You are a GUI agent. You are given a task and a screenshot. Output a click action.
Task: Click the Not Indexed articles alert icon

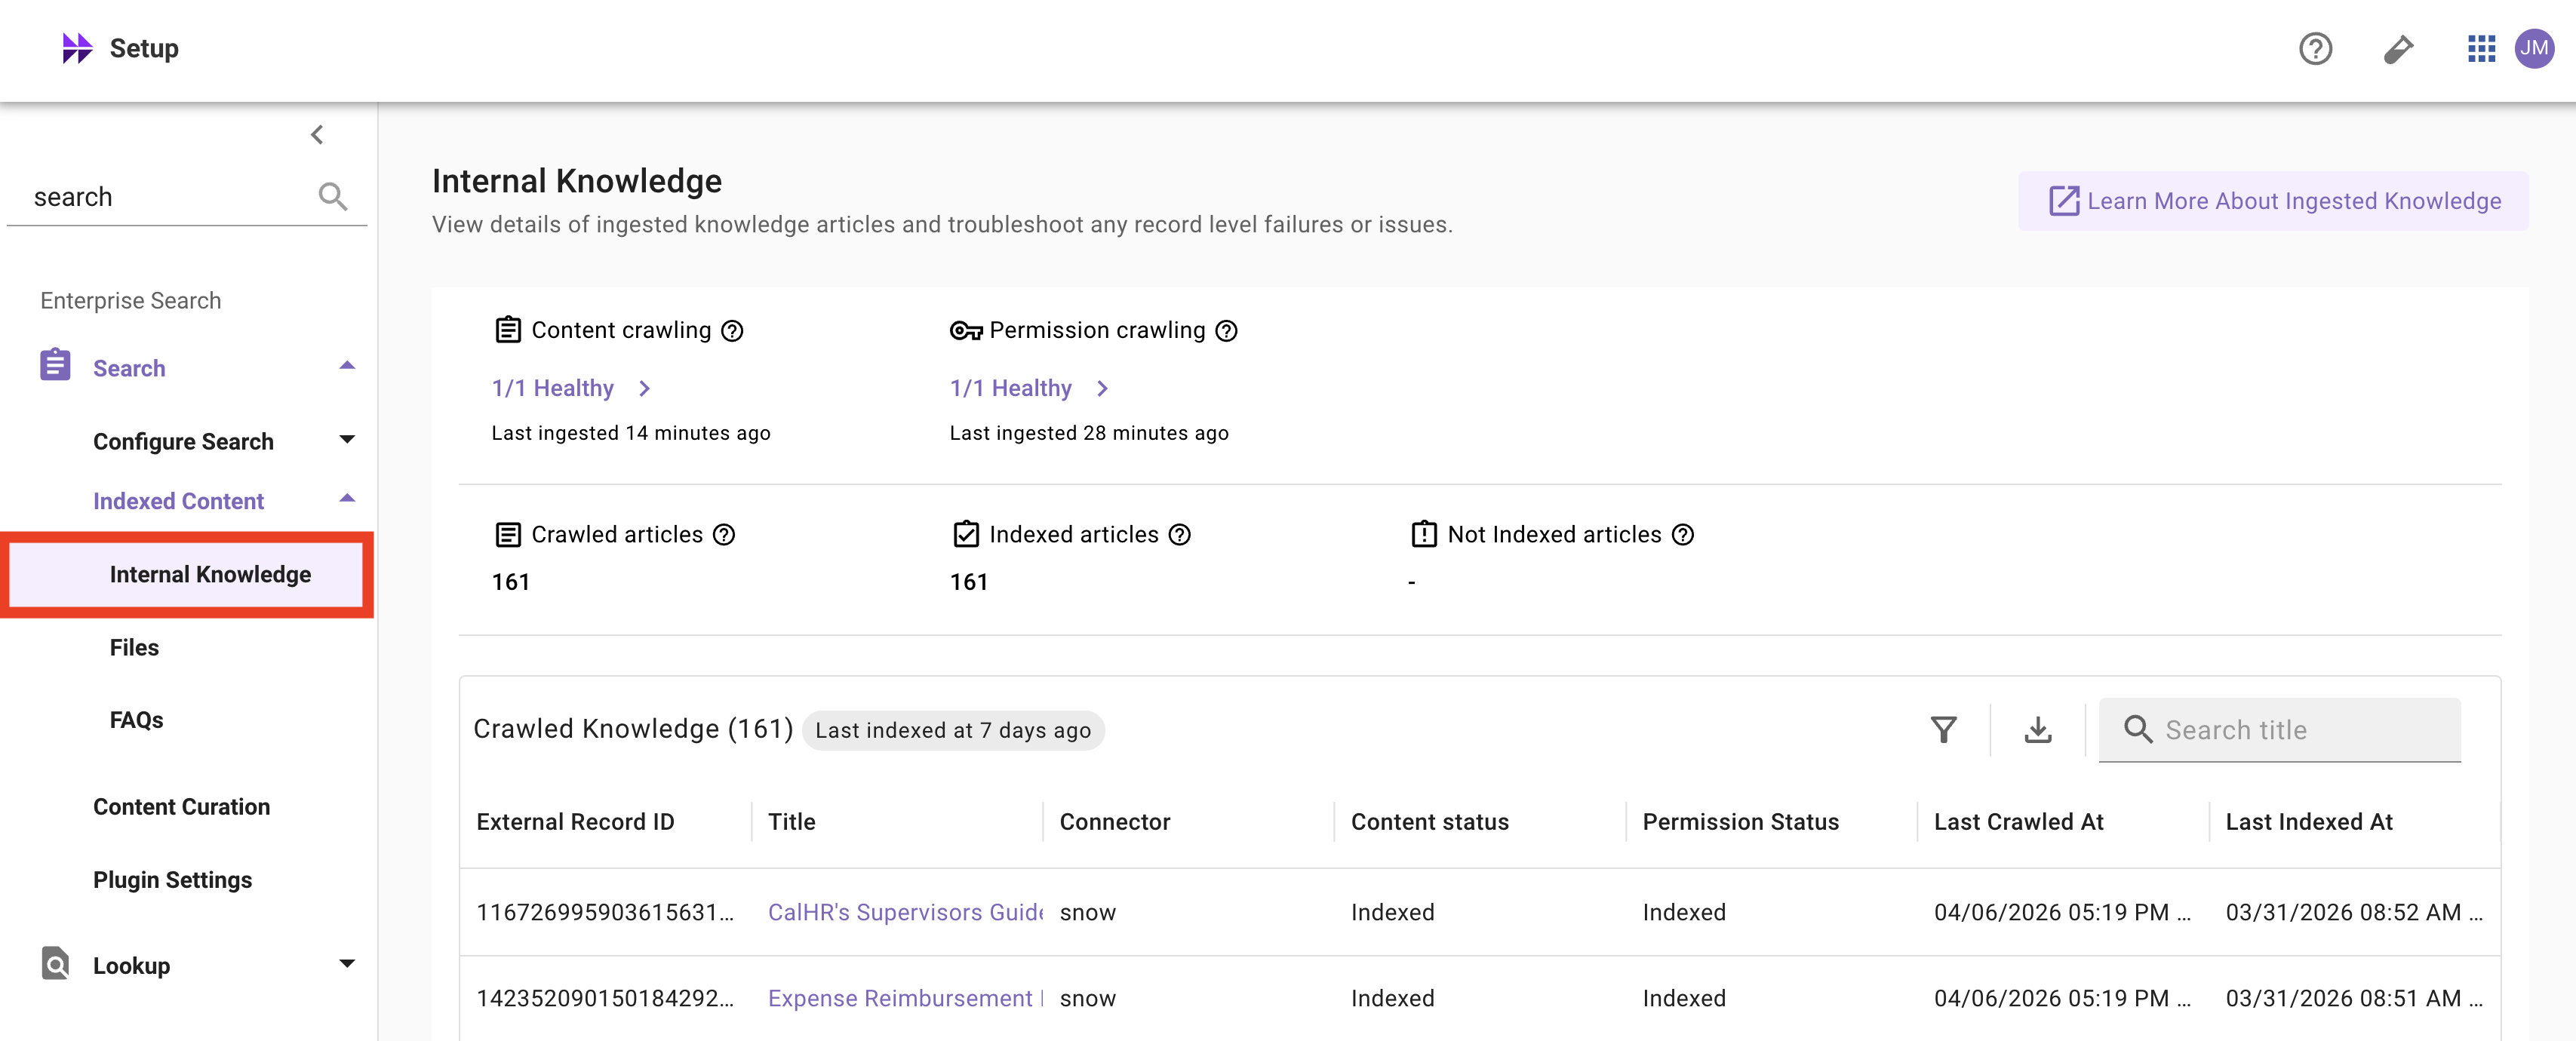[1424, 534]
